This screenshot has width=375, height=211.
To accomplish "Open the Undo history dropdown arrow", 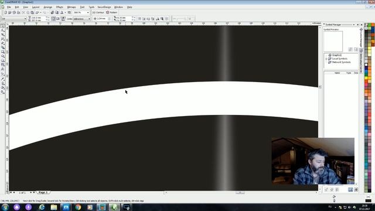I will click(x=40, y=12).
